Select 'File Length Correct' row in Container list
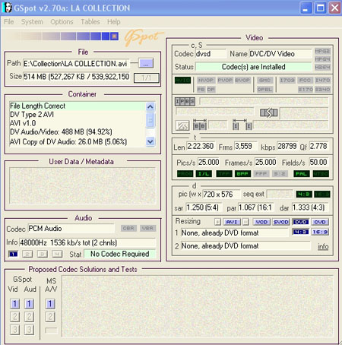 click(x=78, y=106)
